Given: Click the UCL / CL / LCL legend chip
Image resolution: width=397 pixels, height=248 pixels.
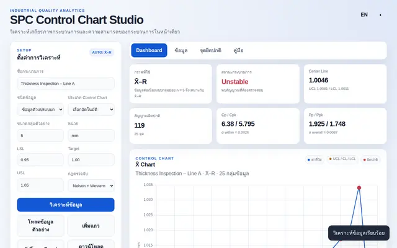Looking at the screenshot, I should 342,159.
